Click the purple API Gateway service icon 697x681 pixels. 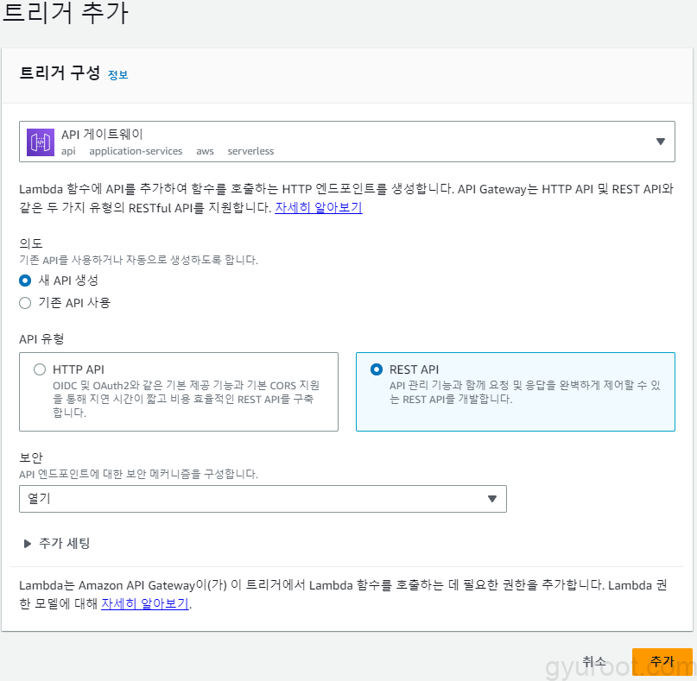[x=41, y=142]
